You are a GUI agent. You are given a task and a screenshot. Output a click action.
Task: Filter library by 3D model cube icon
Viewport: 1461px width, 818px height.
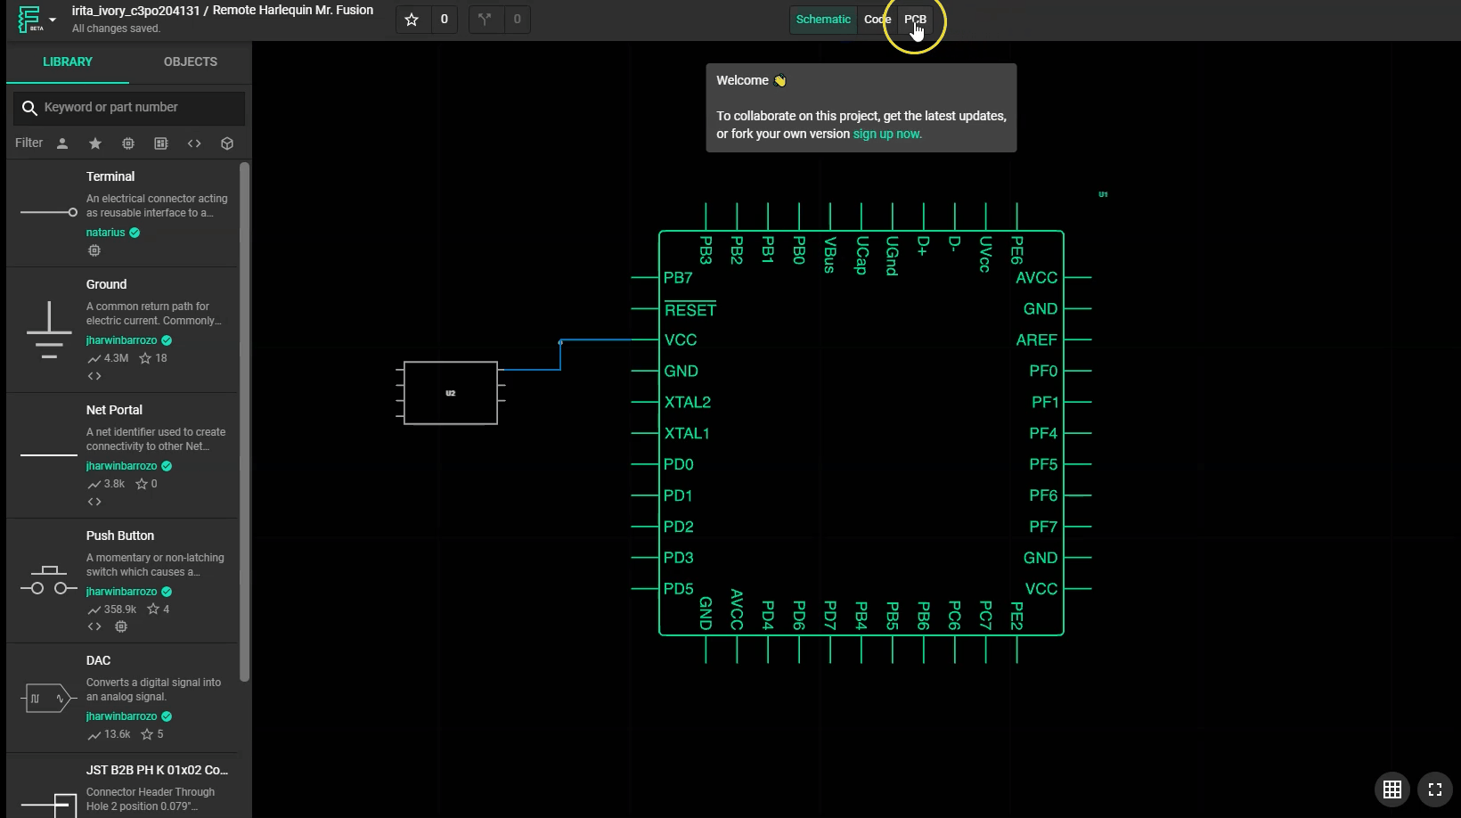pos(227,143)
